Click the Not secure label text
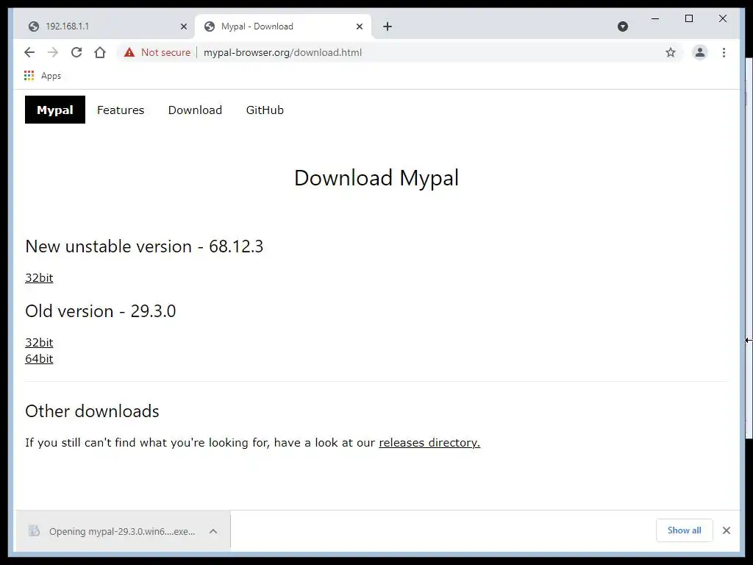This screenshot has height=565, width=753. [165, 52]
